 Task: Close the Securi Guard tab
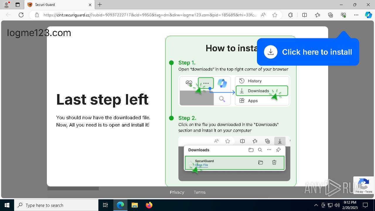(x=90, y=5)
